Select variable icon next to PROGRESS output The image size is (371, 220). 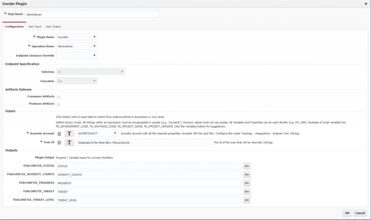[x=247, y=183]
